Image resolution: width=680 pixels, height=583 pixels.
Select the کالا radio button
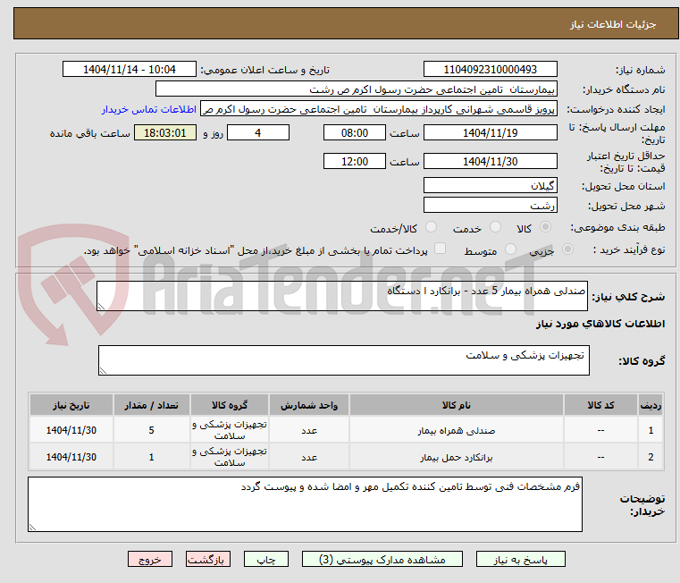tap(546, 227)
